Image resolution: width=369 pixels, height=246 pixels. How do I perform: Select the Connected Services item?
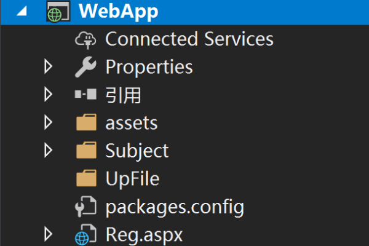point(189,39)
